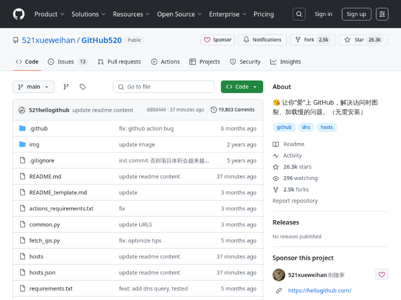Expand the main branch dropdown
Image resolution: width=401 pixels, height=300 pixels.
(x=34, y=87)
